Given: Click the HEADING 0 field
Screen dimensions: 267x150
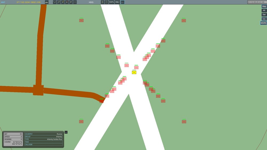Looking at the screenshot, I should pyautogui.click(x=13, y=139).
